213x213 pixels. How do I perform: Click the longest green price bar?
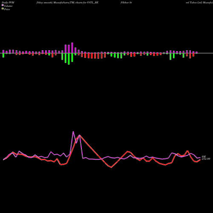(69, 59)
